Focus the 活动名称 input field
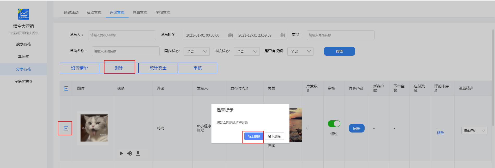The image size is (495, 168). coord(126,51)
